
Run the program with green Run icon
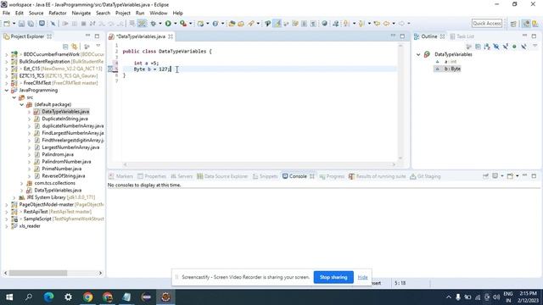(x=168, y=24)
